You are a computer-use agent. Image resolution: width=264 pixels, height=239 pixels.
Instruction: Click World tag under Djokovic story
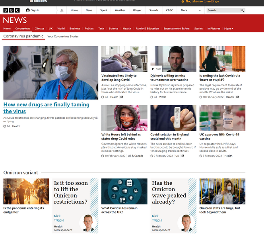163,97
